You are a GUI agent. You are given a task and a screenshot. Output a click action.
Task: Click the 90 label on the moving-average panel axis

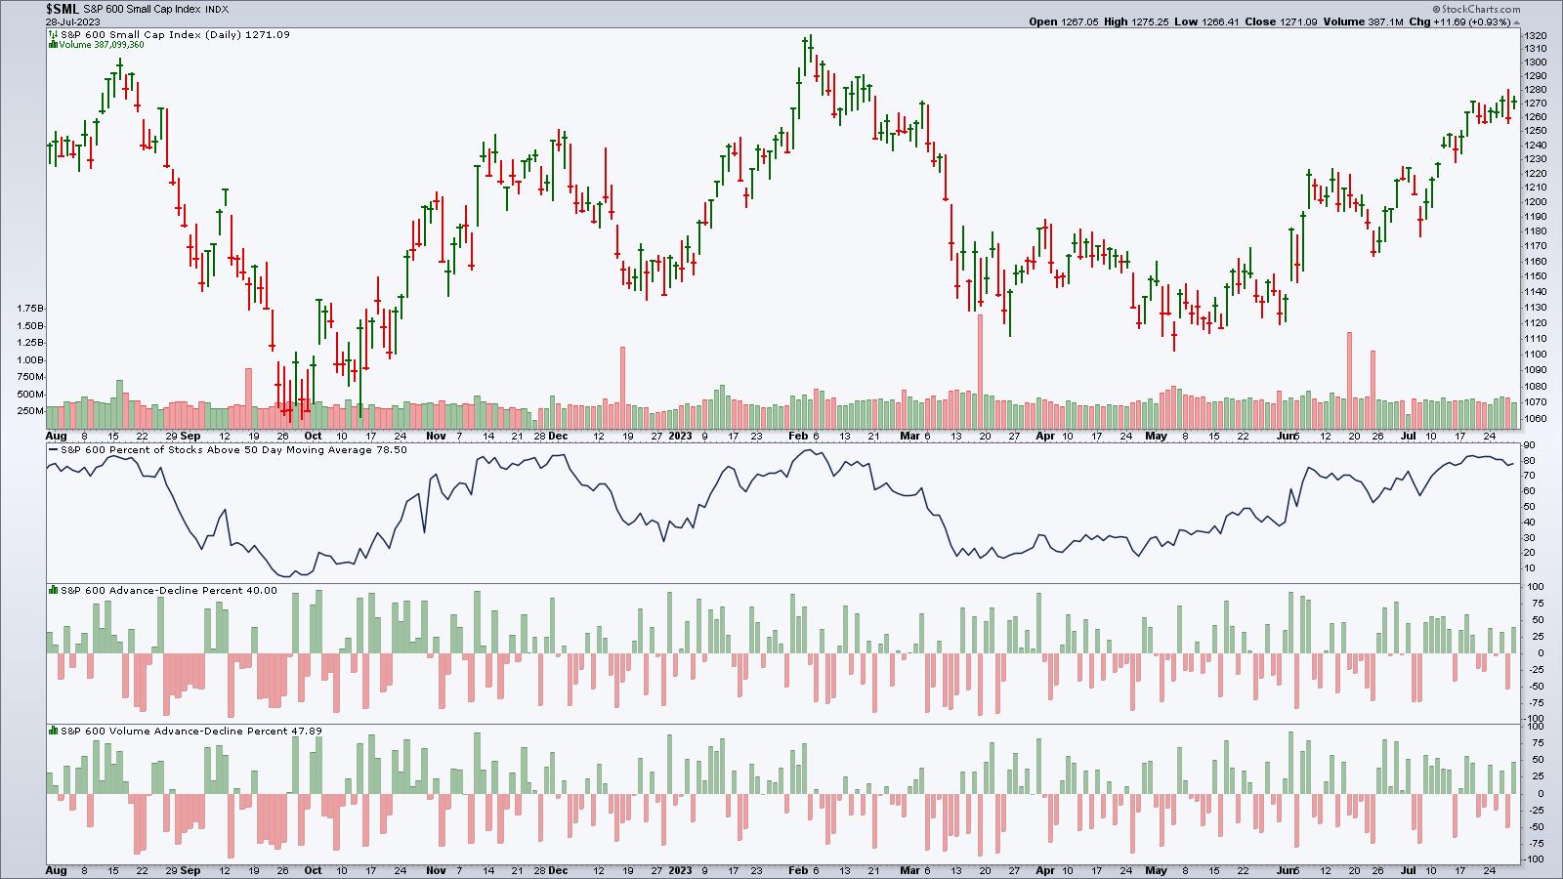[1530, 445]
